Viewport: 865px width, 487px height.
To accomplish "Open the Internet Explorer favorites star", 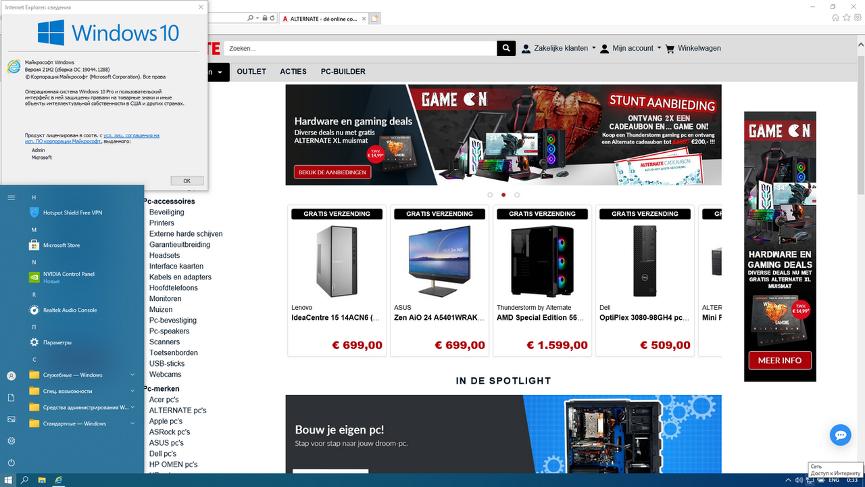I will 846,18.
